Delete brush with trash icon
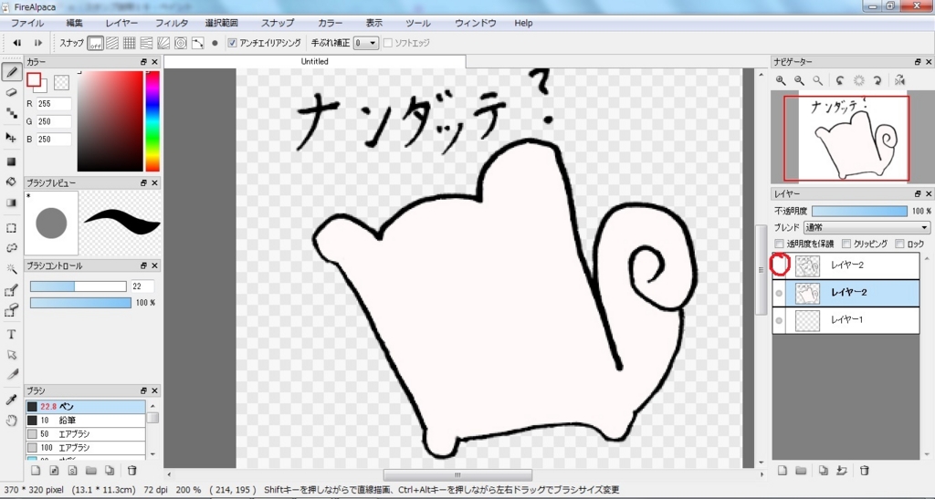Image resolution: width=935 pixels, height=499 pixels. 132,471
